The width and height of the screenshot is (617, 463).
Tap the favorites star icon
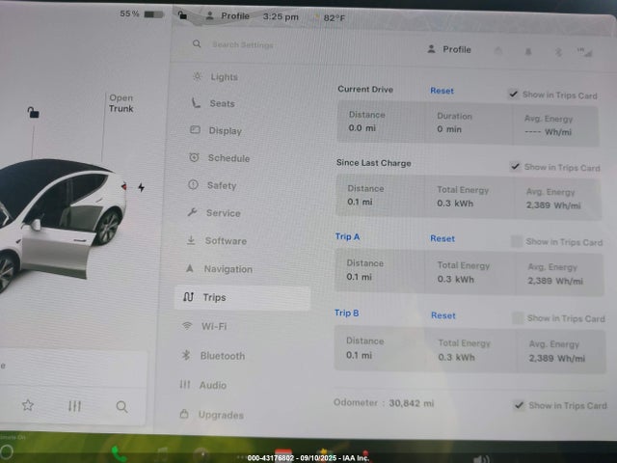(28, 405)
